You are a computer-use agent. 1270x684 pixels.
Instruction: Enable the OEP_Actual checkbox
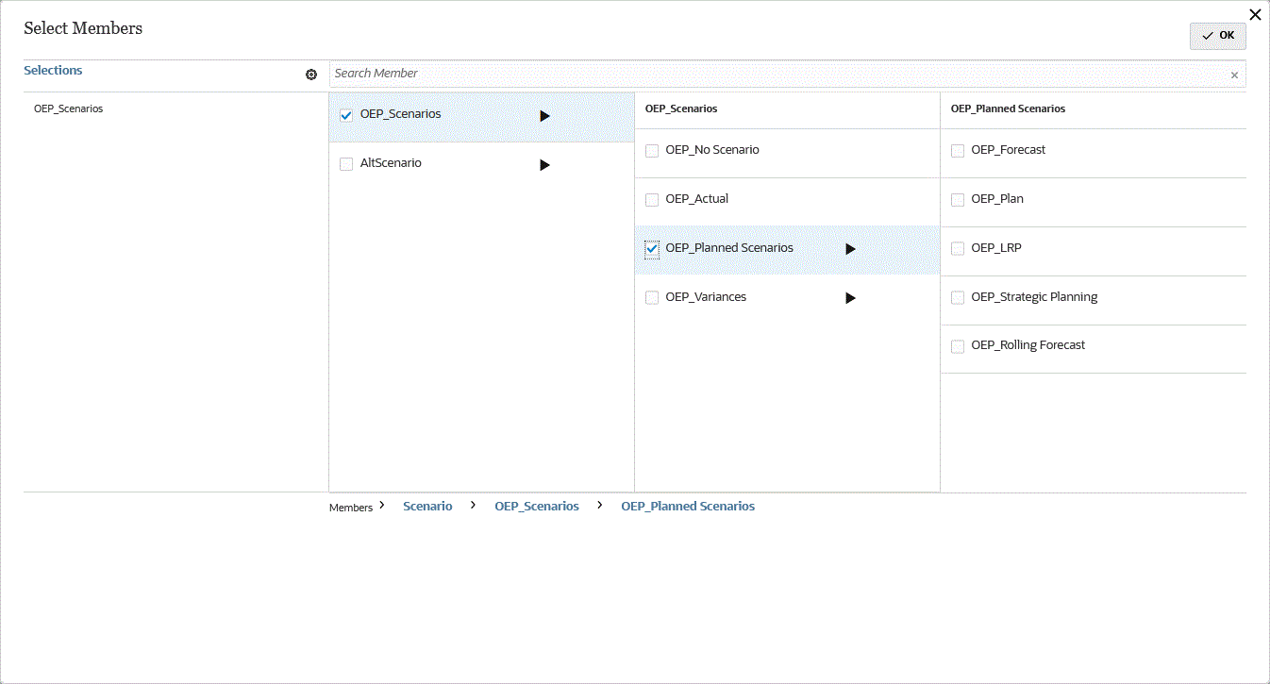pyautogui.click(x=652, y=200)
